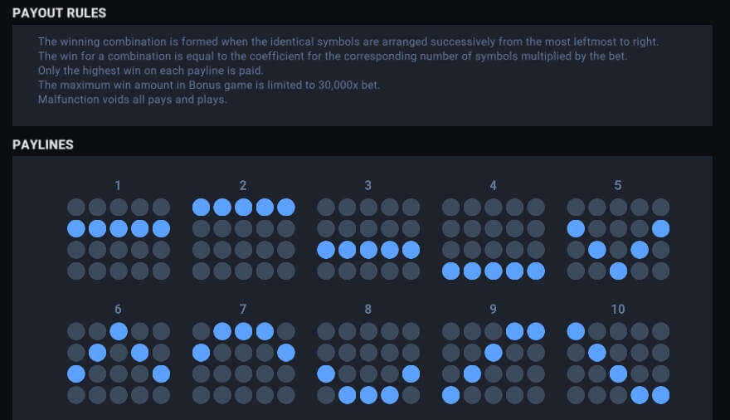Screen dimensions: 730x420
Task: Click 'Only the highest win' rule text
Action: coord(150,71)
